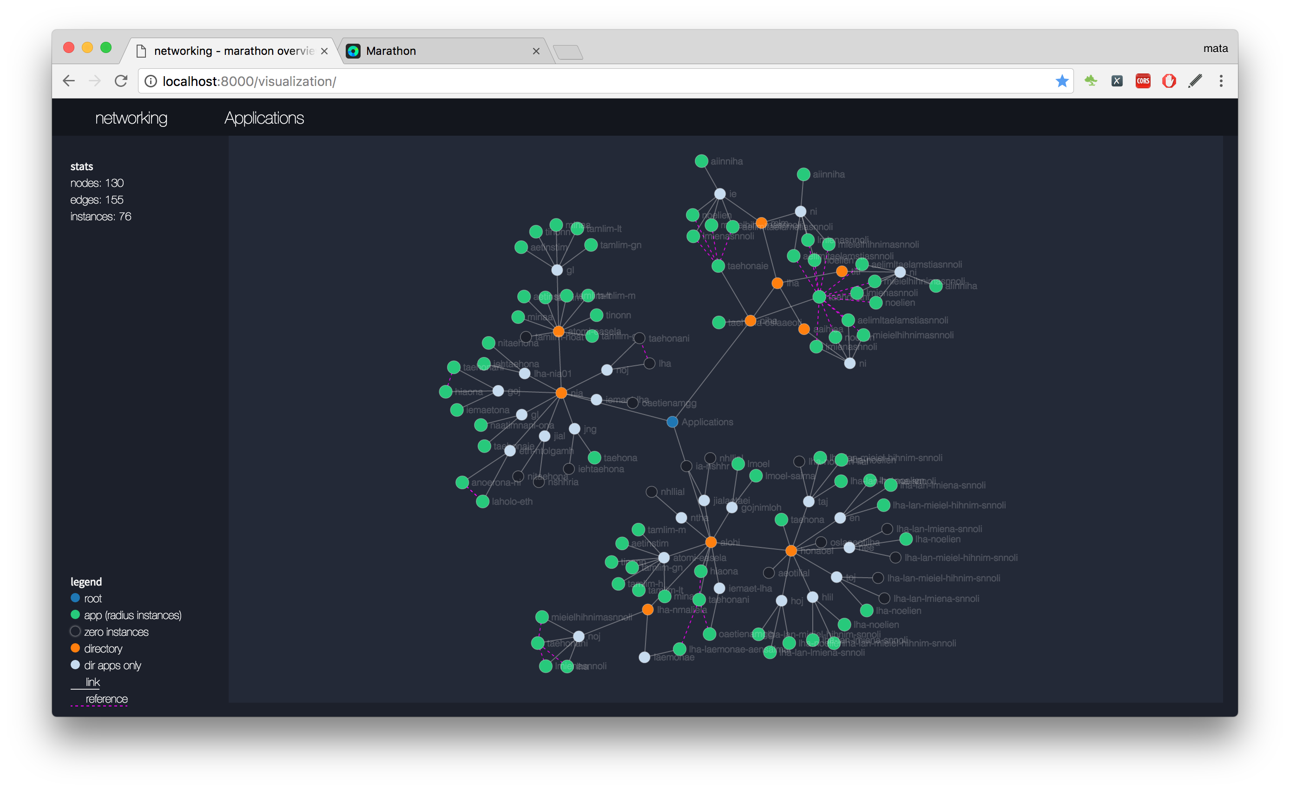
Task: Close the Marathon browser tab
Action: click(x=536, y=51)
